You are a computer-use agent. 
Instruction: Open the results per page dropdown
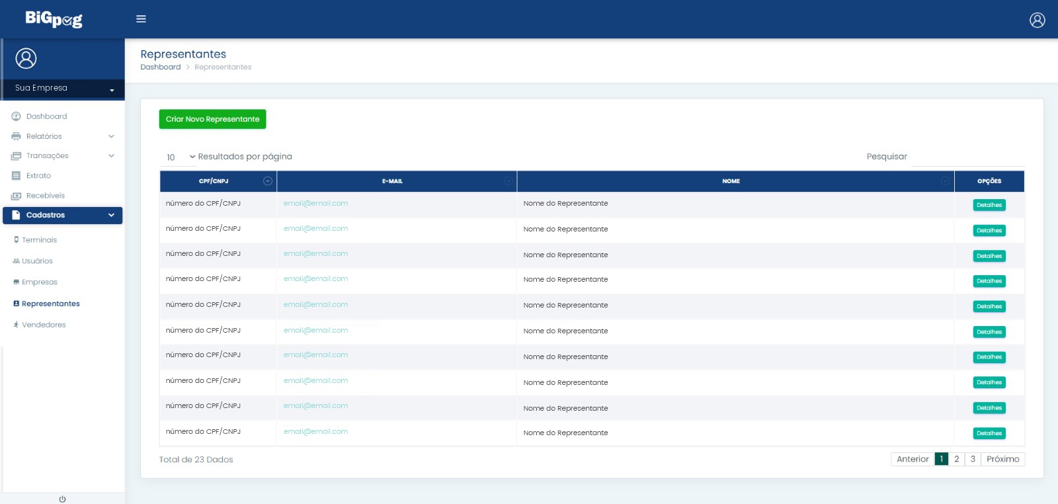click(x=180, y=157)
